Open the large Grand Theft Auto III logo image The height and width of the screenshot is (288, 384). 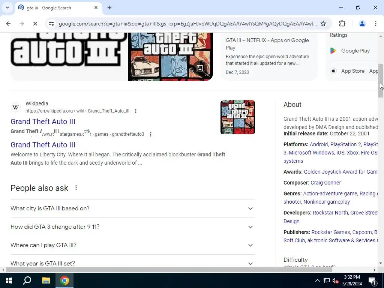click(69, 57)
